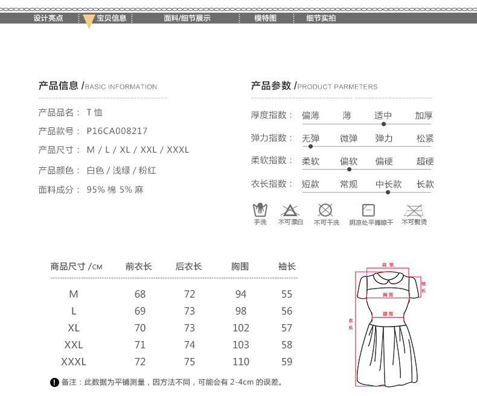The height and width of the screenshot is (396, 477).
Task: Click the L size row label
Action: coord(74,311)
